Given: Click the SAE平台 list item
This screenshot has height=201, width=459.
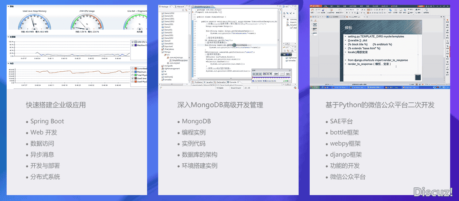Looking at the screenshot, I should click(x=341, y=121).
